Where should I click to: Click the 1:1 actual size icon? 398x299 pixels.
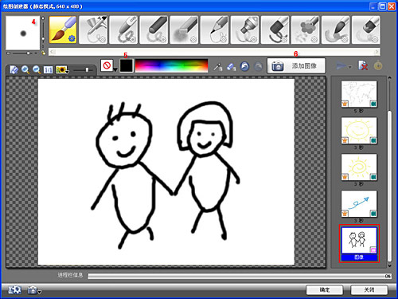point(48,70)
